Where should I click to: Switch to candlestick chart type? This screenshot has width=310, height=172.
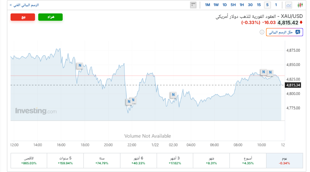coord(301,5)
